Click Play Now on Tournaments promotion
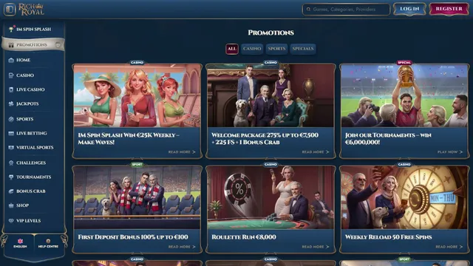Screen dimensions: 473x266 tap(450, 152)
